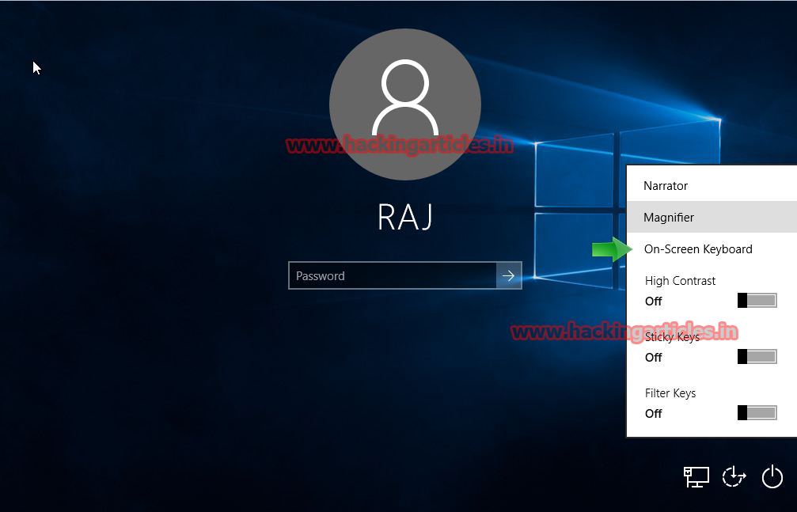Click the RAJ user avatar picture
Image resolution: width=797 pixels, height=512 pixels.
pos(405,104)
